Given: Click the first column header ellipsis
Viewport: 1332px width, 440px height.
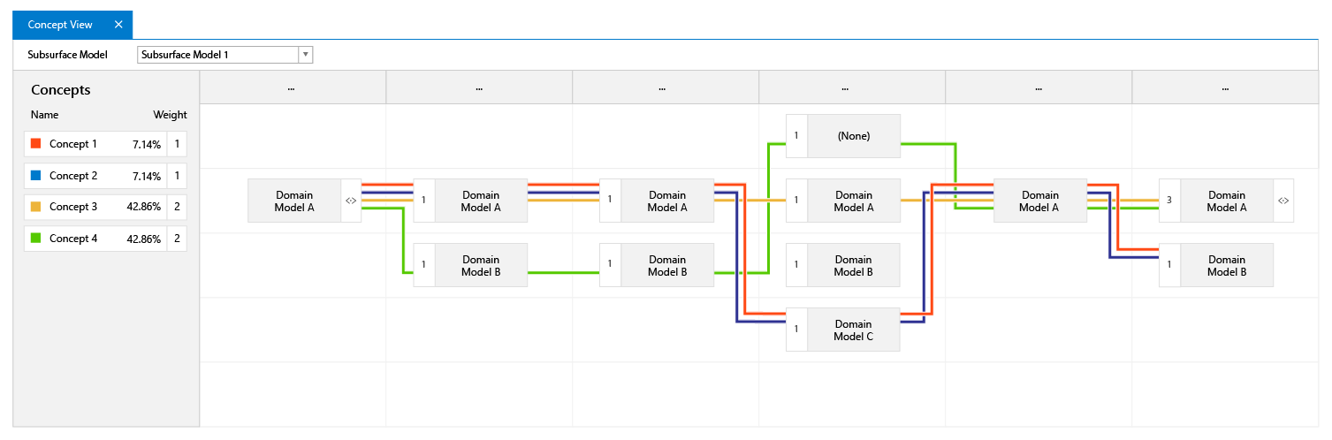Looking at the screenshot, I should [x=293, y=87].
